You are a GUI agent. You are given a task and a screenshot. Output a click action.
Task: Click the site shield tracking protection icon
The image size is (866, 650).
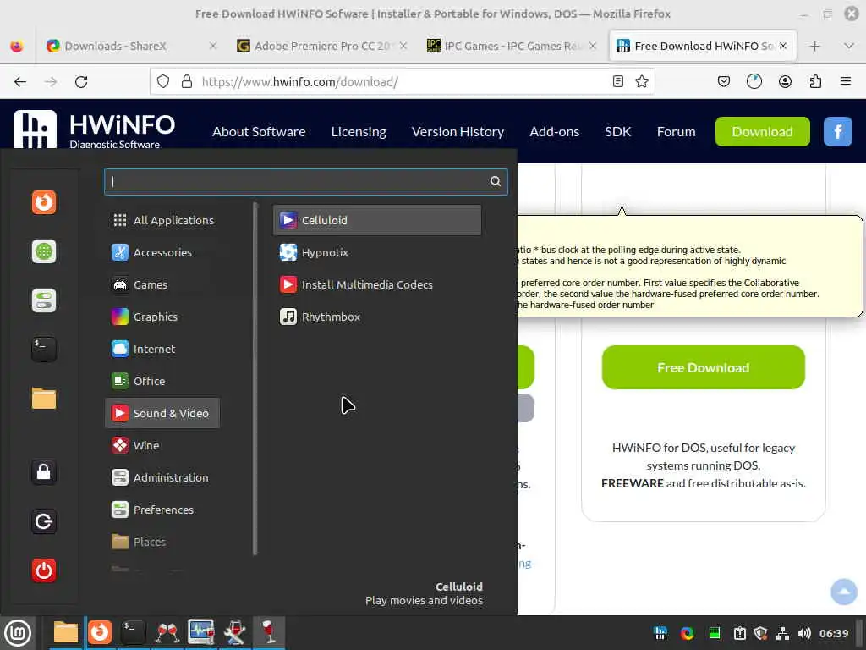click(163, 82)
